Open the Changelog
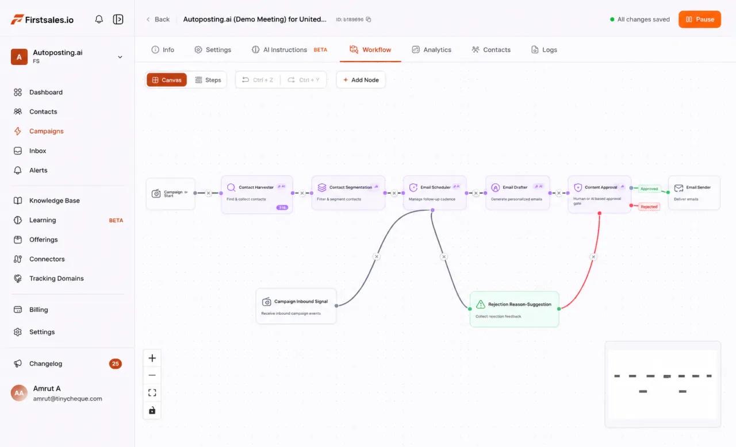Image resolution: width=736 pixels, height=447 pixels. (x=68, y=364)
